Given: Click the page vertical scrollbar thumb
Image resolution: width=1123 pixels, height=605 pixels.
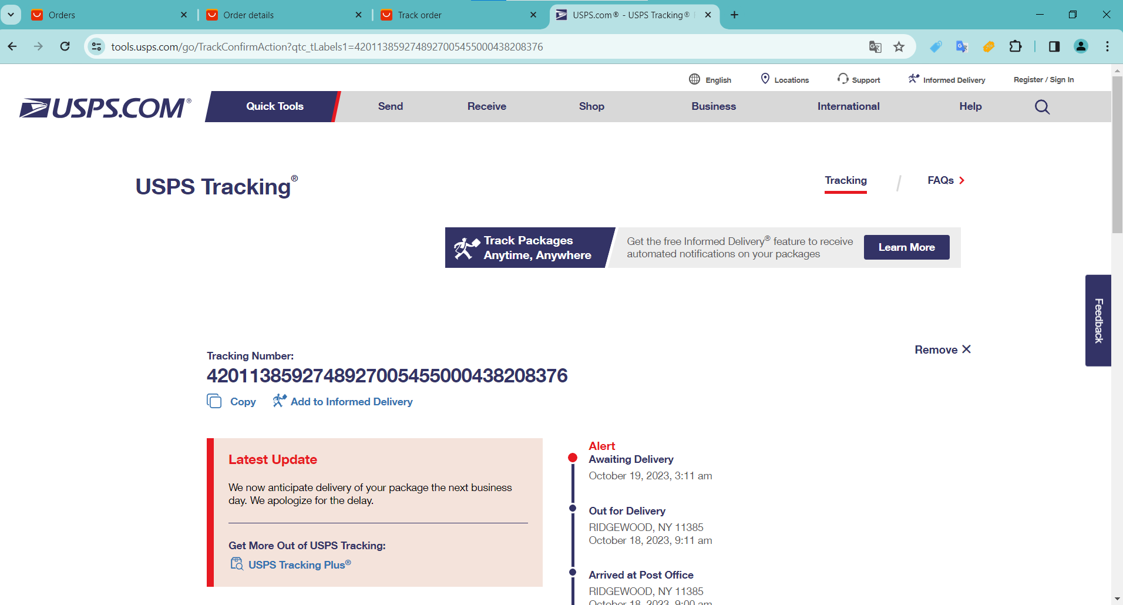Looking at the screenshot, I should (x=1118, y=155).
